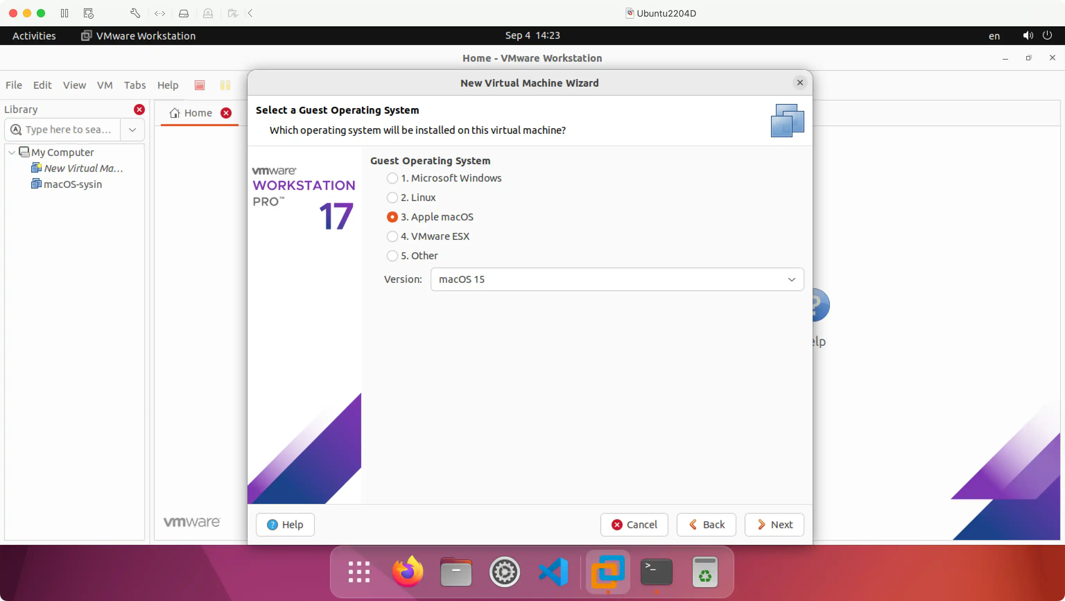1065x601 pixels.
Task: Click the Terminal app icon in dock
Action: point(656,571)
